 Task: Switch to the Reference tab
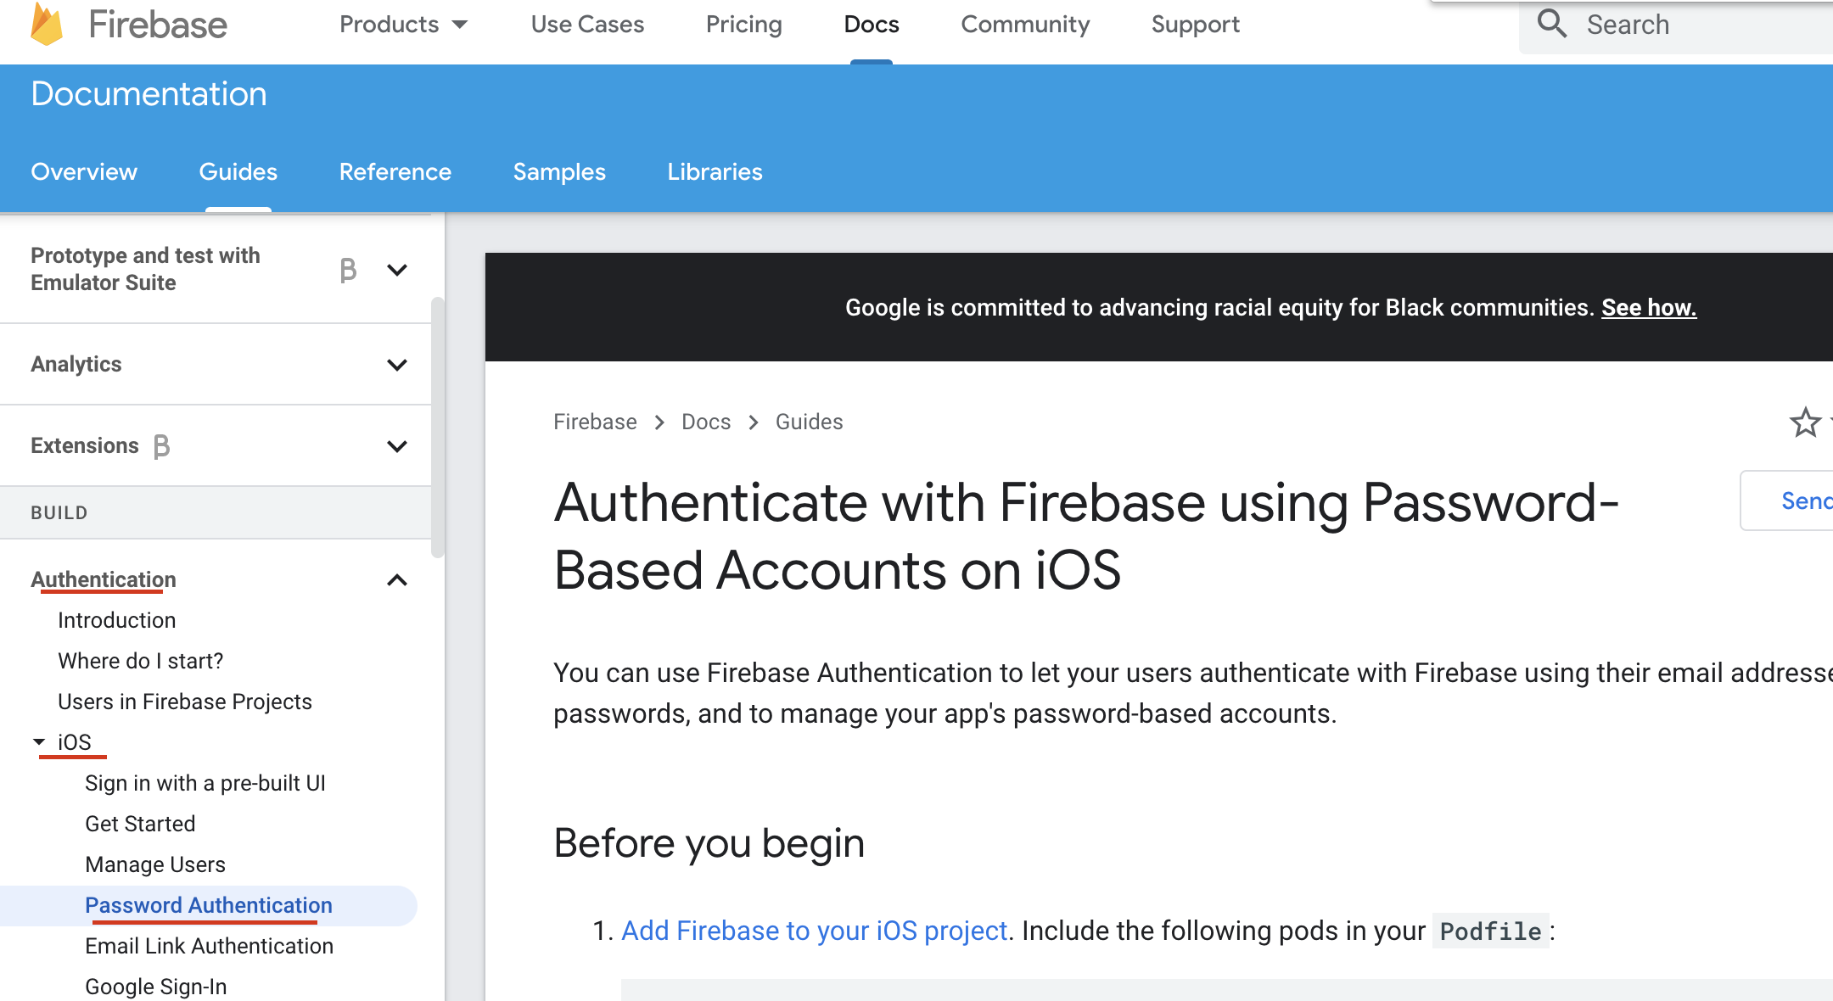click(395, 172)
